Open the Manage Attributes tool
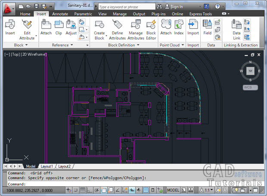This screenshot has height=196, width=267. pos(136,30)
